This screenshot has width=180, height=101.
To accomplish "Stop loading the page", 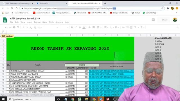I will pyautogui.click(x=12, y=8).
